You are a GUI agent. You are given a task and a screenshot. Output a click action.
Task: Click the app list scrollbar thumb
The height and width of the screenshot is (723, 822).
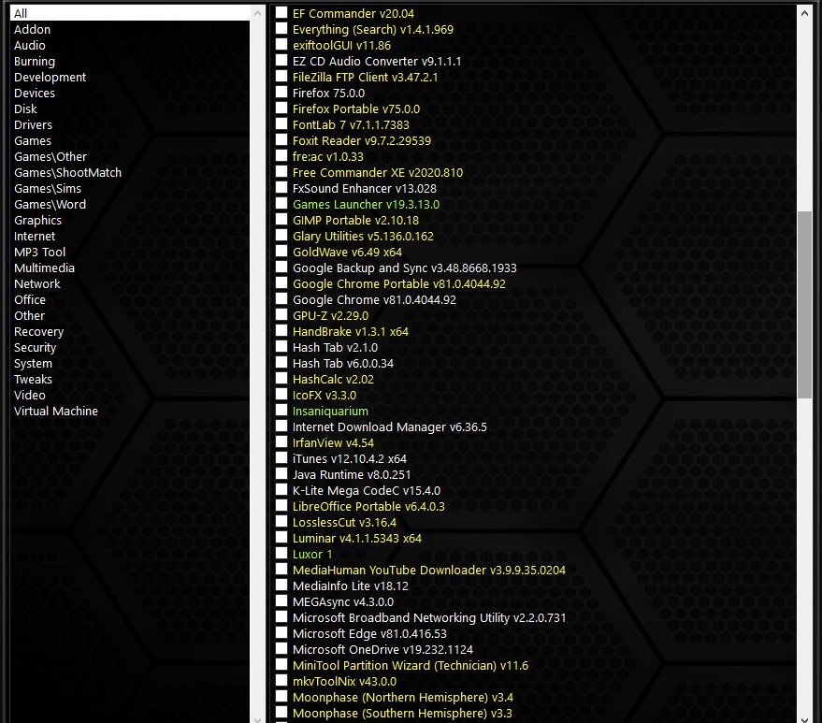804,305
